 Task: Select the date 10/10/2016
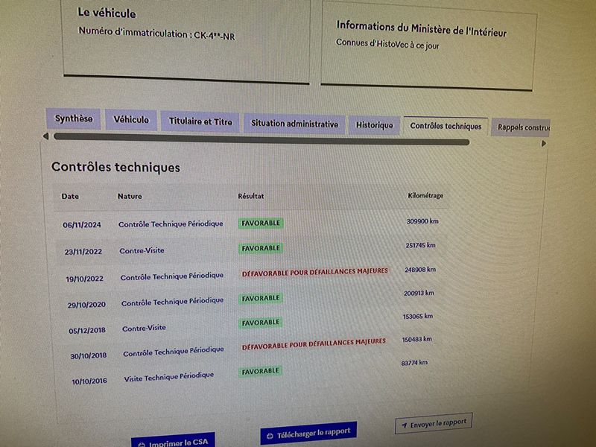(x=89, y=381)
